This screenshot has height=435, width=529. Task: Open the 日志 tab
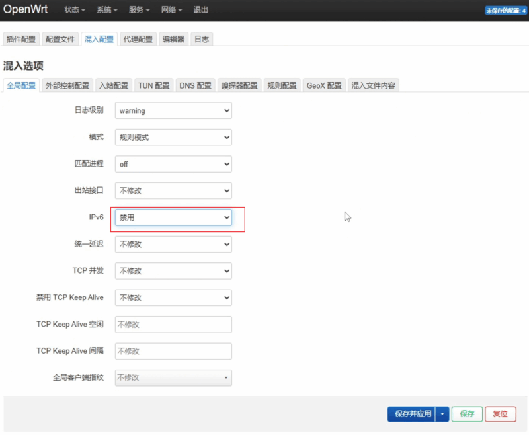202,39
